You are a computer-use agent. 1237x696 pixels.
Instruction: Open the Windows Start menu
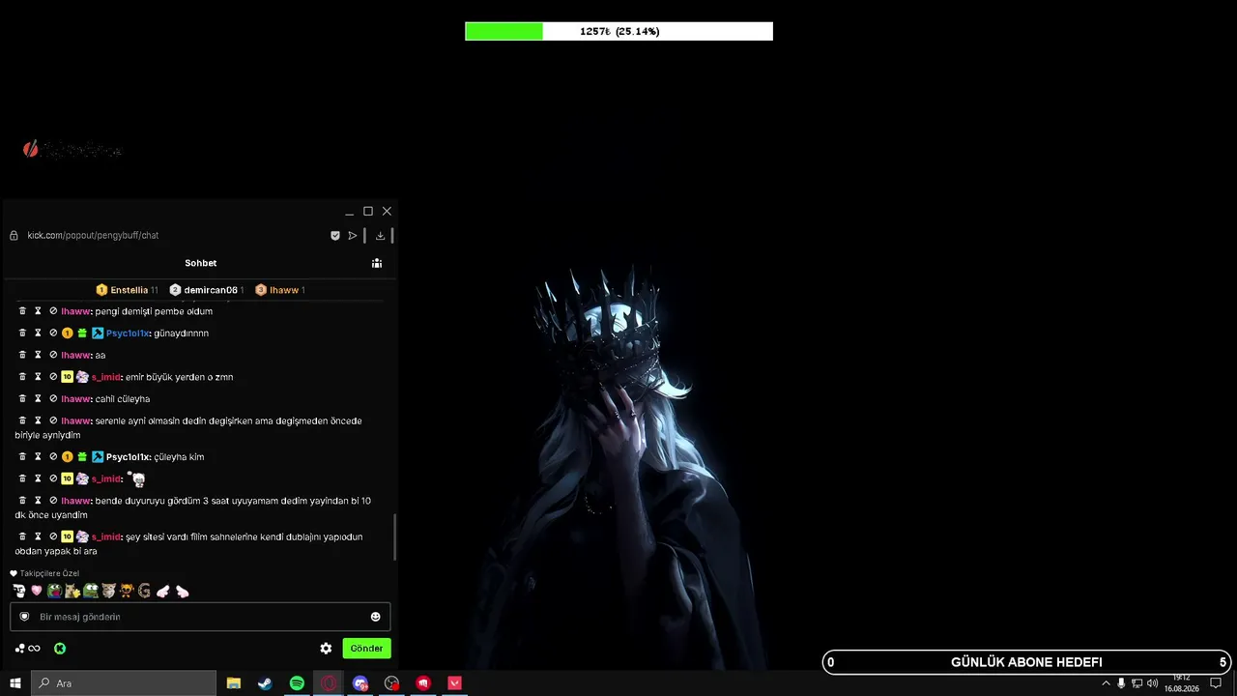click(15, 683)
